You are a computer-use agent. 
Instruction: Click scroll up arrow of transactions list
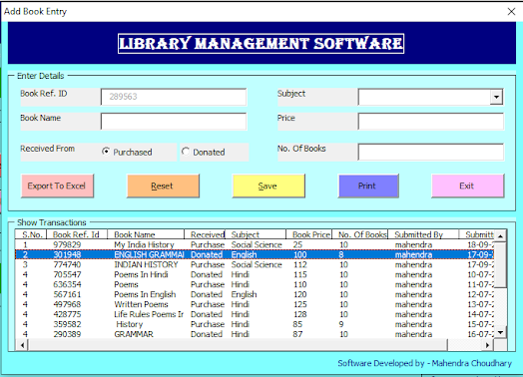500,236
